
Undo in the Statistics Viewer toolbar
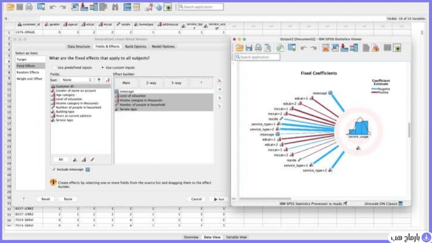(x=304, y=48)
